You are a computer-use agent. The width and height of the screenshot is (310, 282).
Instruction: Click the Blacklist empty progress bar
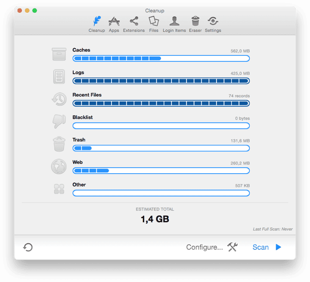click(161, 126)
